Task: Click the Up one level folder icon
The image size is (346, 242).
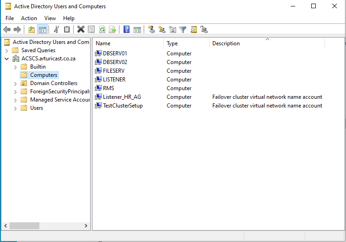Action: pos(31,30)
